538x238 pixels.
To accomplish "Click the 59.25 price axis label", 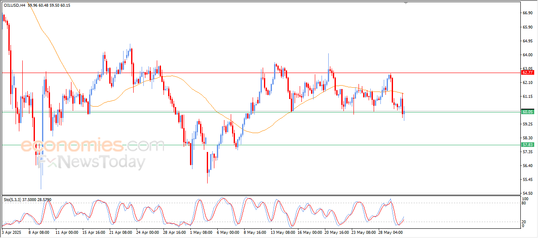I will coord(527,124).
